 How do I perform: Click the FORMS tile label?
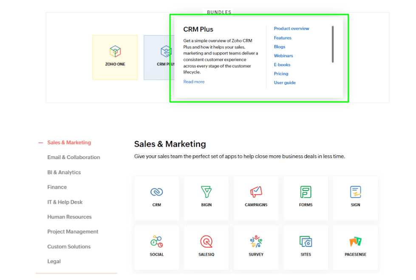pos(306,205)
